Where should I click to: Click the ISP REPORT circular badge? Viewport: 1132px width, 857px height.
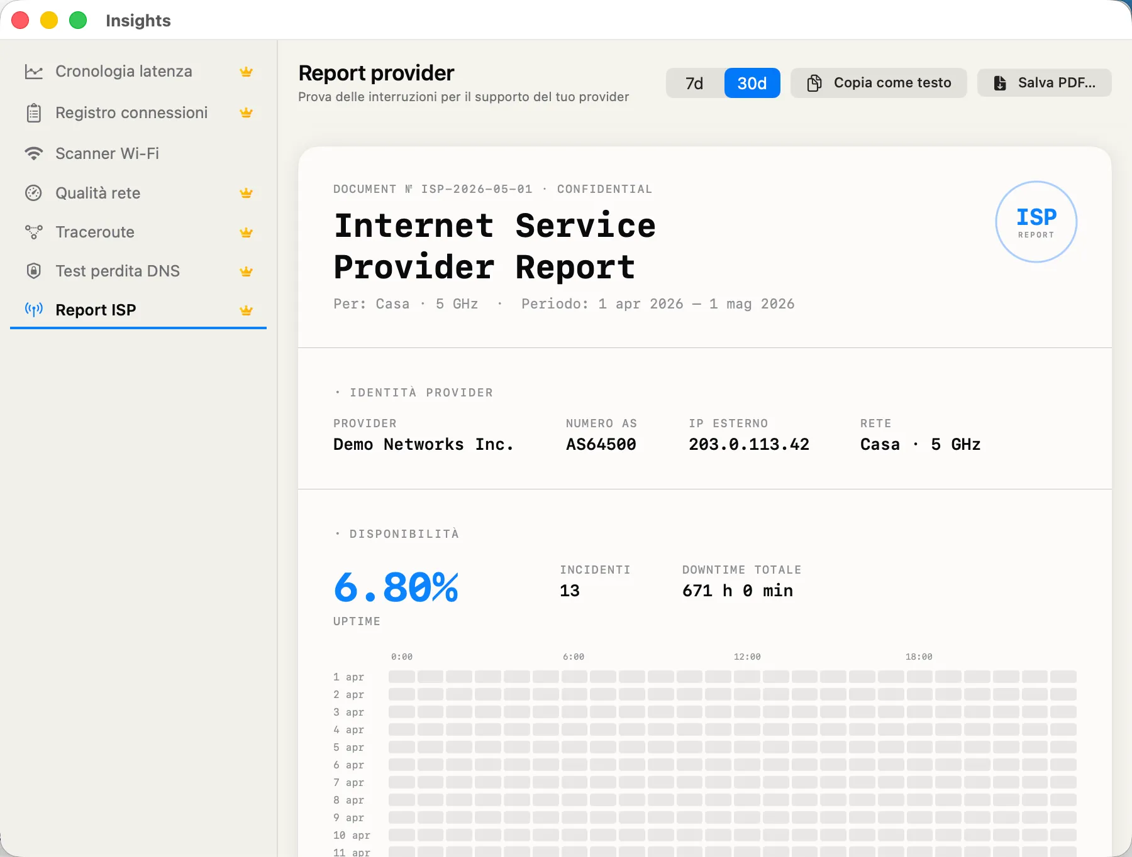pos(1036,222)
